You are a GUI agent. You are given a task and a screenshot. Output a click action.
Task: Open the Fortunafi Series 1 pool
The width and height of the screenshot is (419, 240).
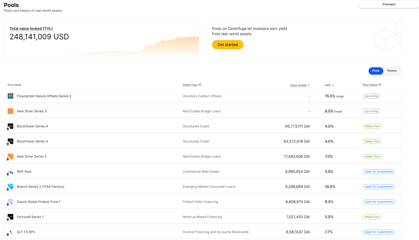click(203, 217)
